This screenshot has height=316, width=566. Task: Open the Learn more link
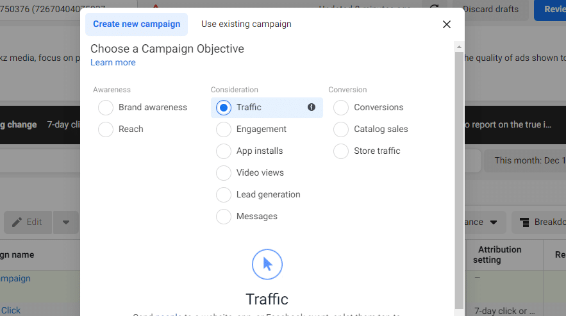click(x=113, y=62)
